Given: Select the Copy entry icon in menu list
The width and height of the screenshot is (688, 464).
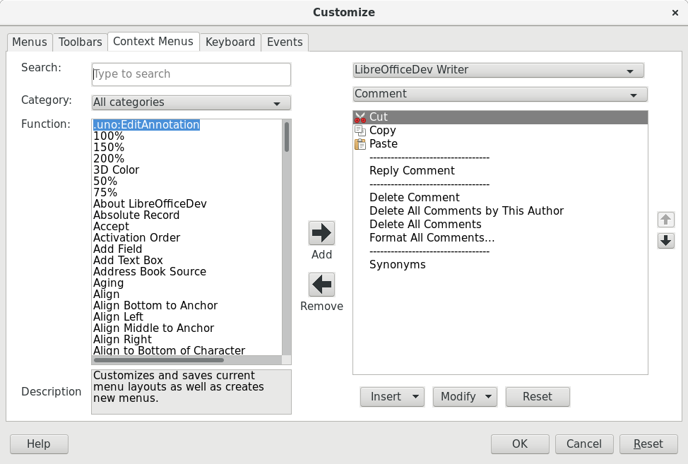Looking at the screenshot, I should tap(361, 131).
